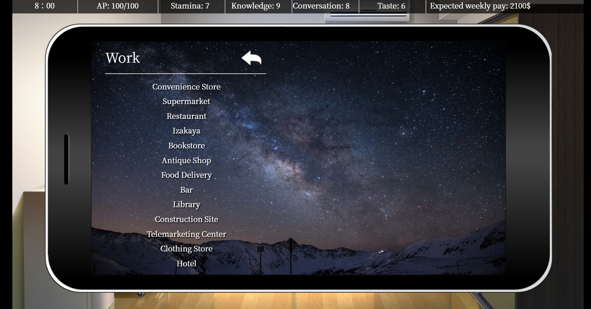The height and width of the screenshot is (309, 591).
Task: Select Bookstore in the work list
Action: click(186, 146)
